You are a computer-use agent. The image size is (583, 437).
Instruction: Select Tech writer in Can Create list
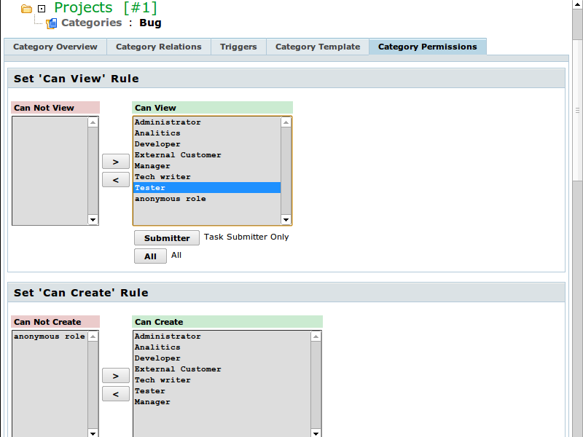pyautogui.click(x=163, y=380)
